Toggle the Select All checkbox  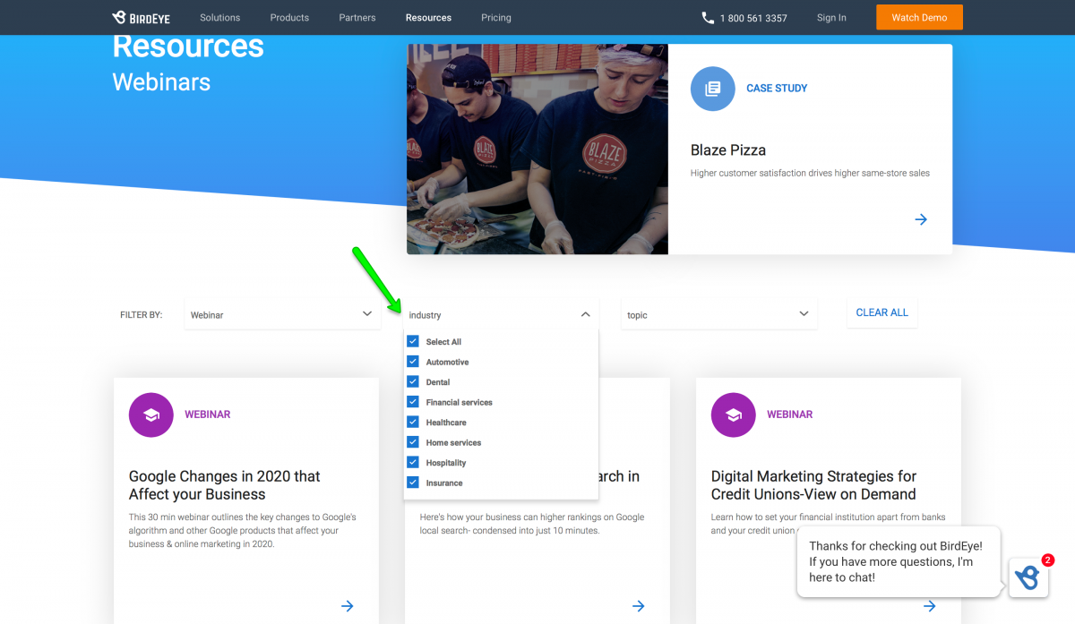(413, 341)
